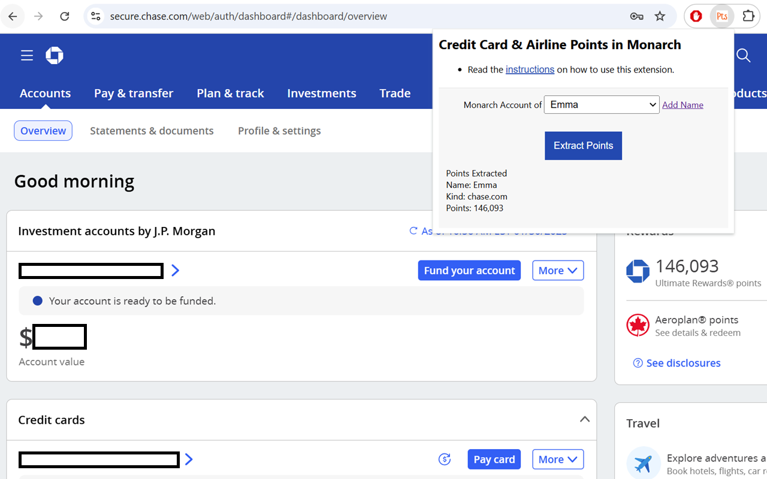Open the Trade menu
Screen dimensions: 767x479
pos(395,93)
